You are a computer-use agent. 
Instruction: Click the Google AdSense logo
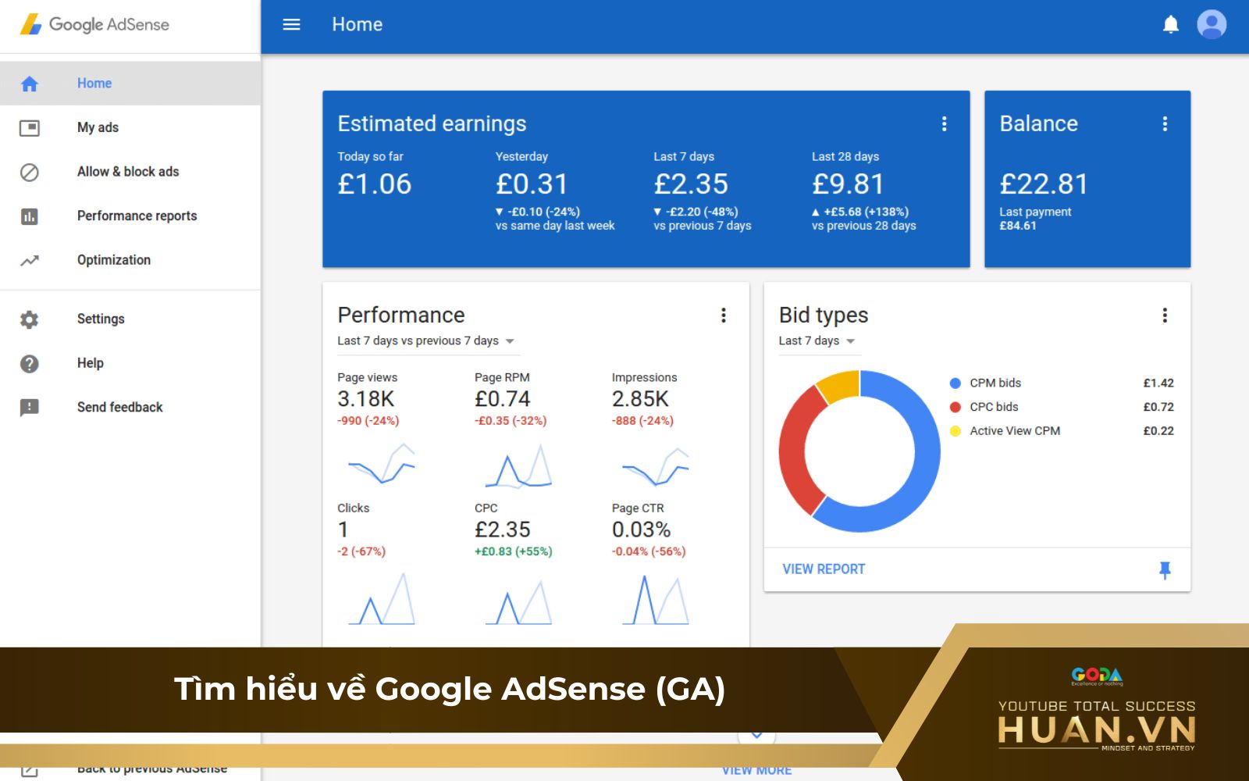pos(94,24)
